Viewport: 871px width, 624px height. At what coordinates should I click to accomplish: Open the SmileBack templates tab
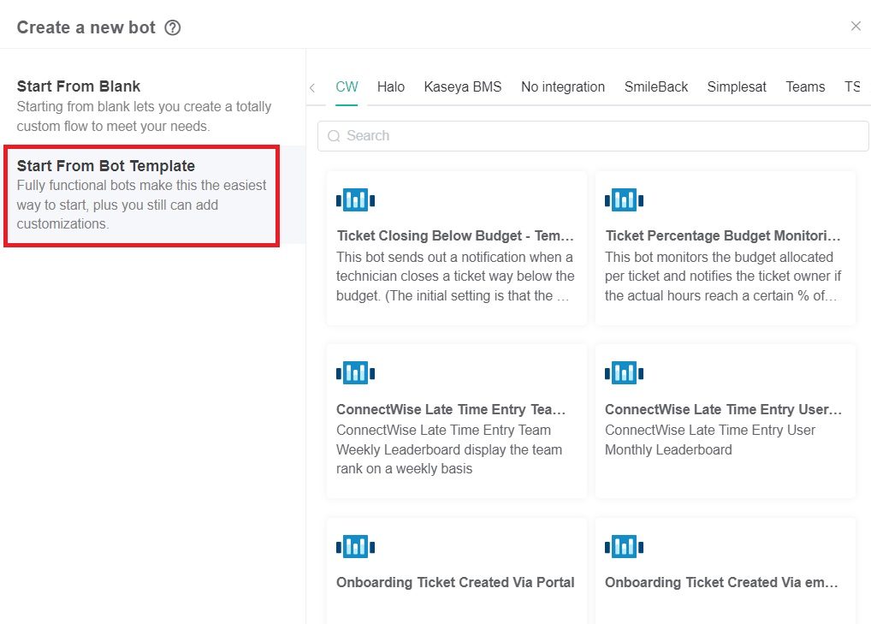655,86
